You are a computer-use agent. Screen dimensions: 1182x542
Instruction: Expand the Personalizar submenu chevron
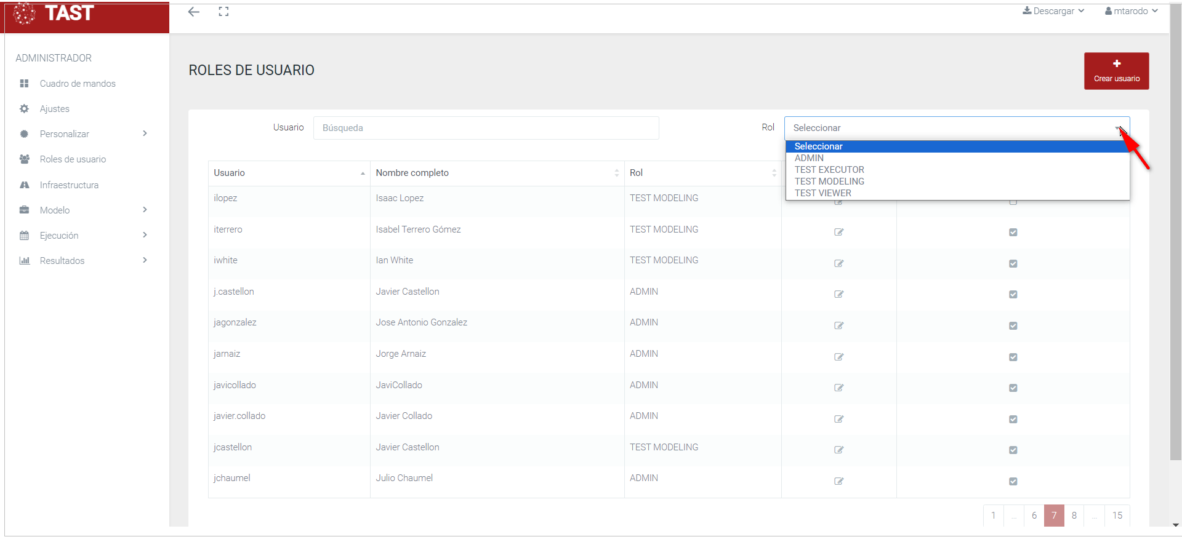145,134
